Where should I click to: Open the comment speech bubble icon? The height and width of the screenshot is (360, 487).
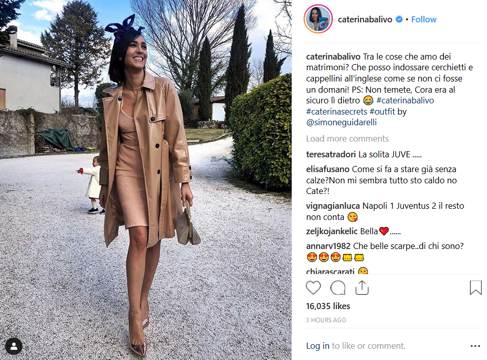[x=338, y=288]
